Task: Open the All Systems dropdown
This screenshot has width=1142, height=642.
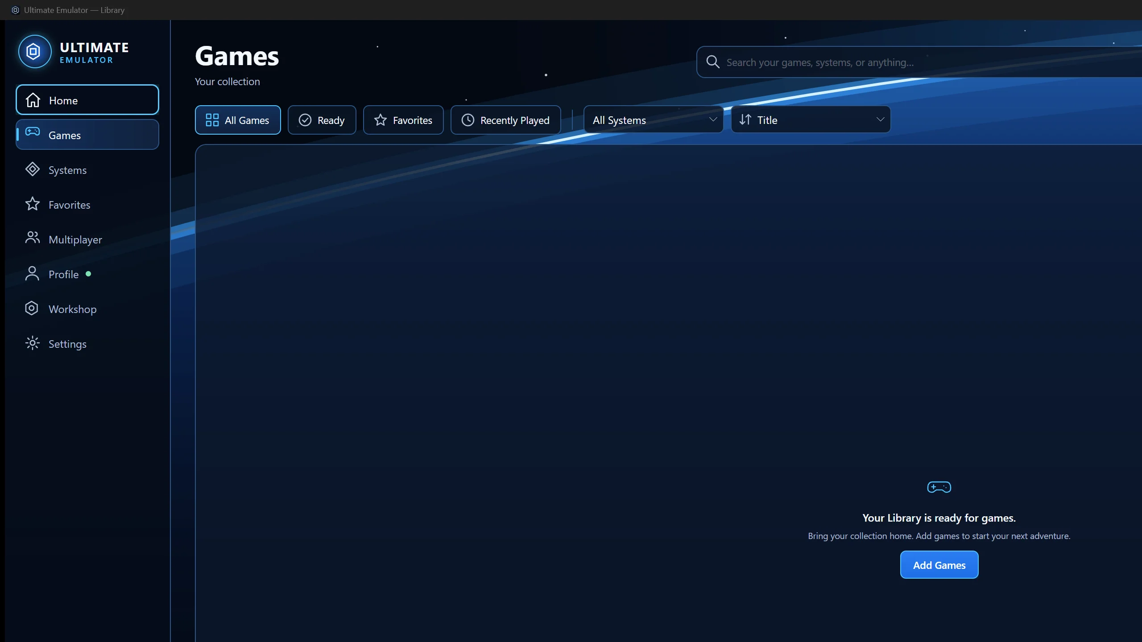Action: click(x=653, y=119)
